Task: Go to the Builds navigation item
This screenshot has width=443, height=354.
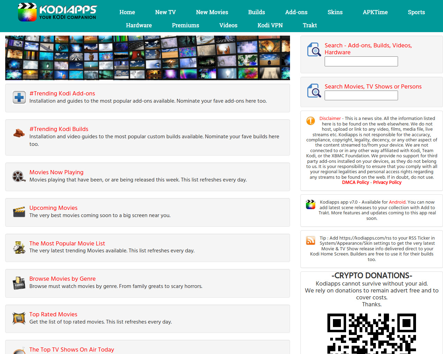Action: [256, 12]
